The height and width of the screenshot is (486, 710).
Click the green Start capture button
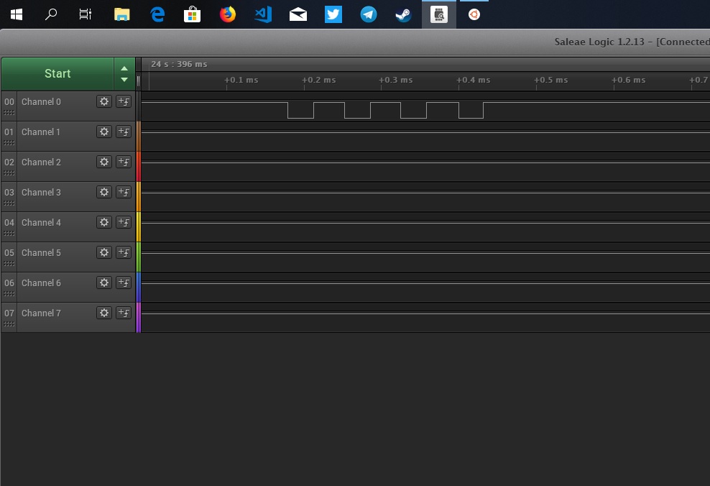tap(57, 73)
